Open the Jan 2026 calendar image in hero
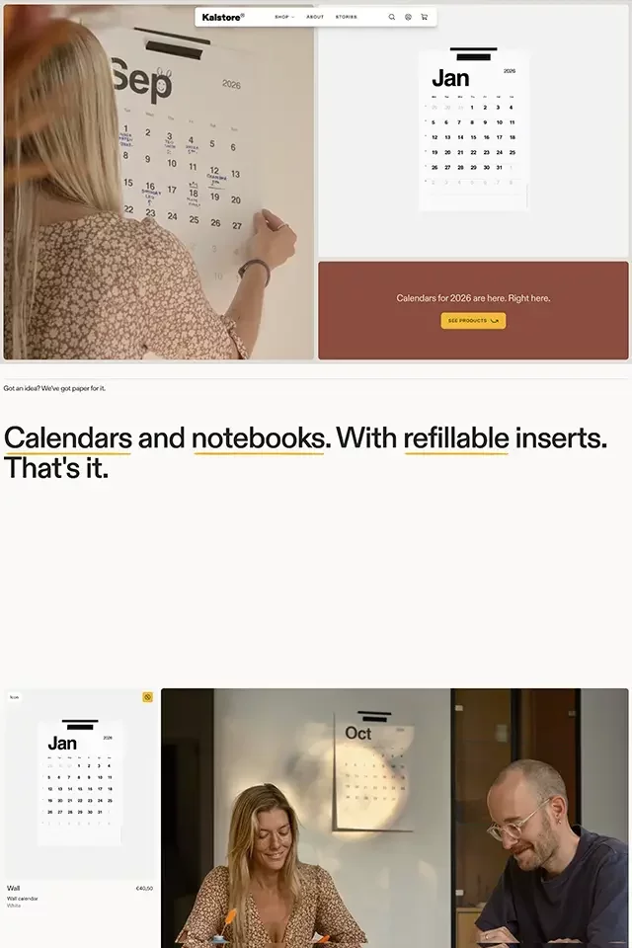The image size is (632, 948). (x=474, y=130)
